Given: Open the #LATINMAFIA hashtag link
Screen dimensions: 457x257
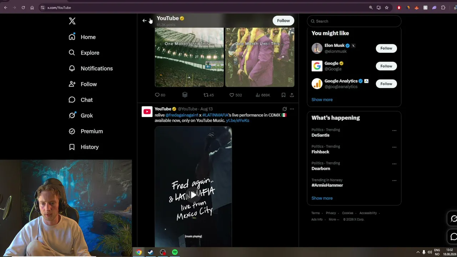Looking at the screenshot, I should (x=215, y=115).
